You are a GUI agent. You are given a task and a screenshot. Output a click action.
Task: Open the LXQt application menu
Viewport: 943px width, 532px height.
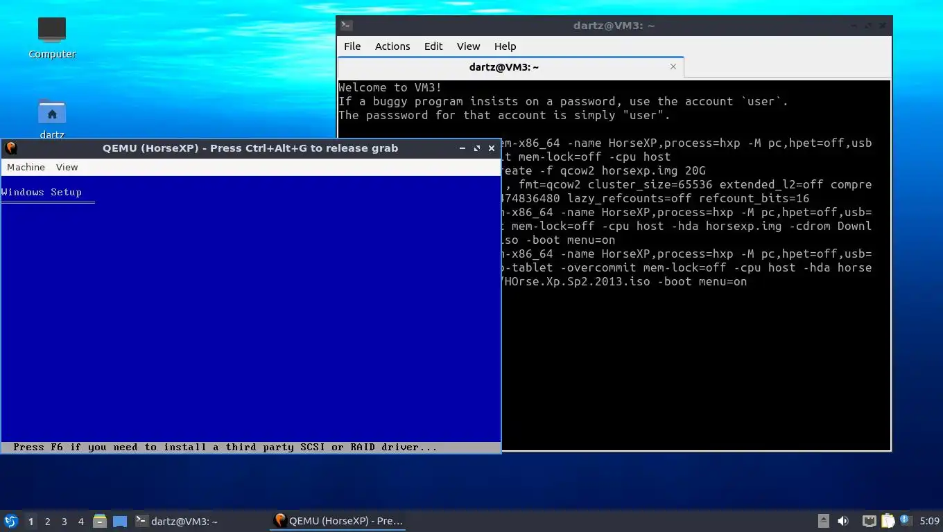click(11, 521)
